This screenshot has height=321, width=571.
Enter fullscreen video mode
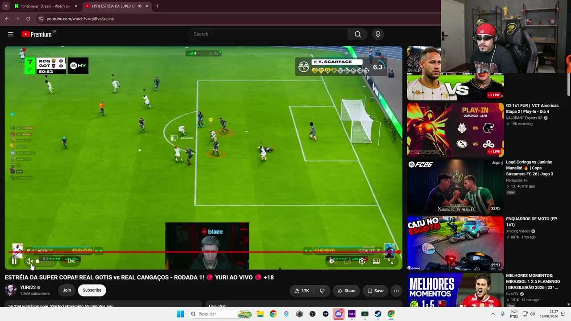pos(390,261)
